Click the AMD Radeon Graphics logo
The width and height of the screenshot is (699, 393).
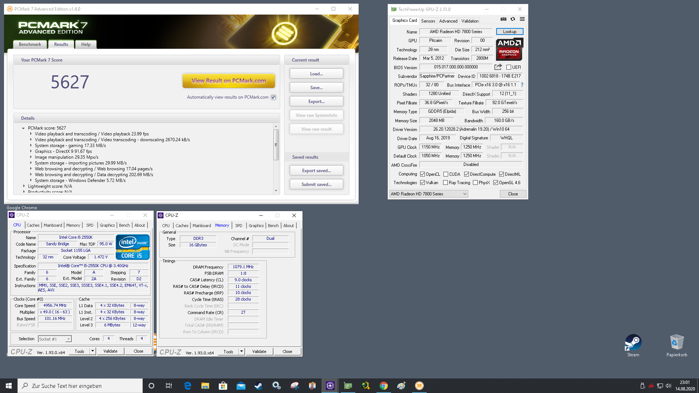coord(509,49)
